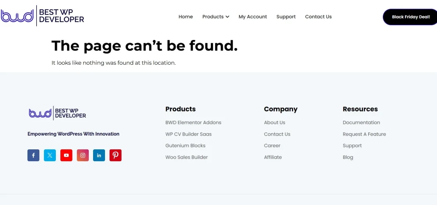Viewport: 437px width, 205px height.
Task: Click the Black Friday Deal! button
Action: pyautogui.click(x=411, y=17)
